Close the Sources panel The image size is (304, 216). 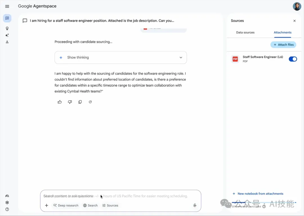point(294,21)
